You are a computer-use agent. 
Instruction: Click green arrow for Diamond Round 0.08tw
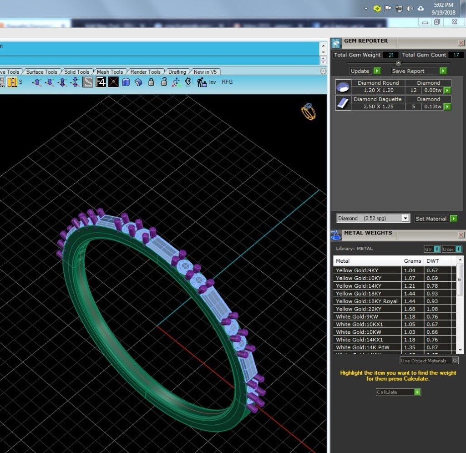point(447,90)
